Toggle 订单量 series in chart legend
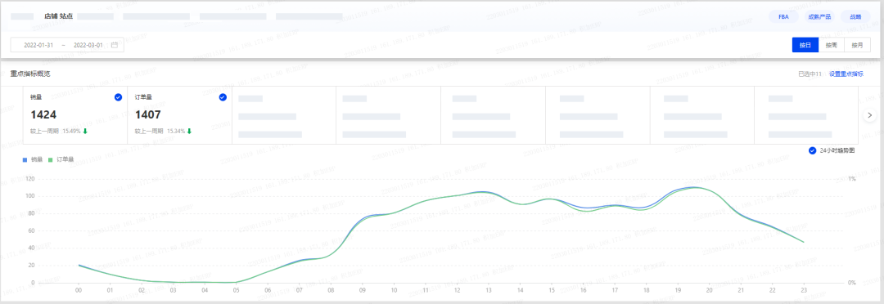Image resolution: width=884 pixels, height=304 pixels. [61, 159]
